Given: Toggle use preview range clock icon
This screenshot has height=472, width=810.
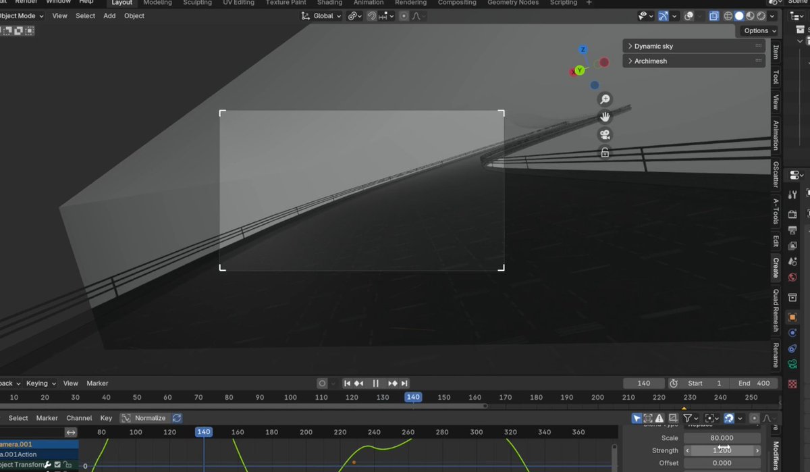Looking at the screenshot, I should [673, 383].
